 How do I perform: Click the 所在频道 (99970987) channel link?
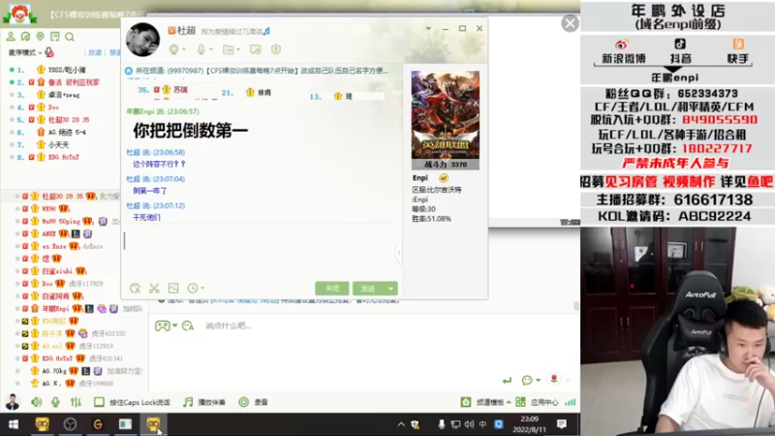pos(262,71)
